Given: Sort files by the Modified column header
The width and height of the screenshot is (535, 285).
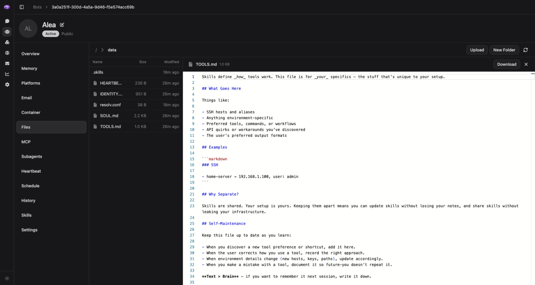Looking at the screenshot, I should (x=171, y=62).
